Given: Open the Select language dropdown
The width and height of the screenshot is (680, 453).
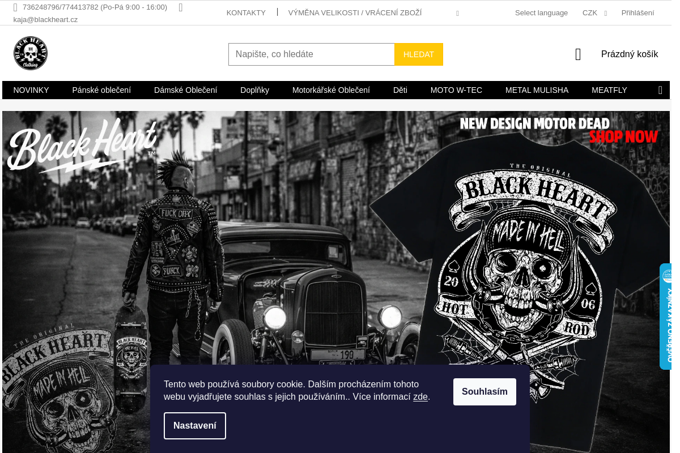Looking at the screenshot, I should click(x=541, y=13).
